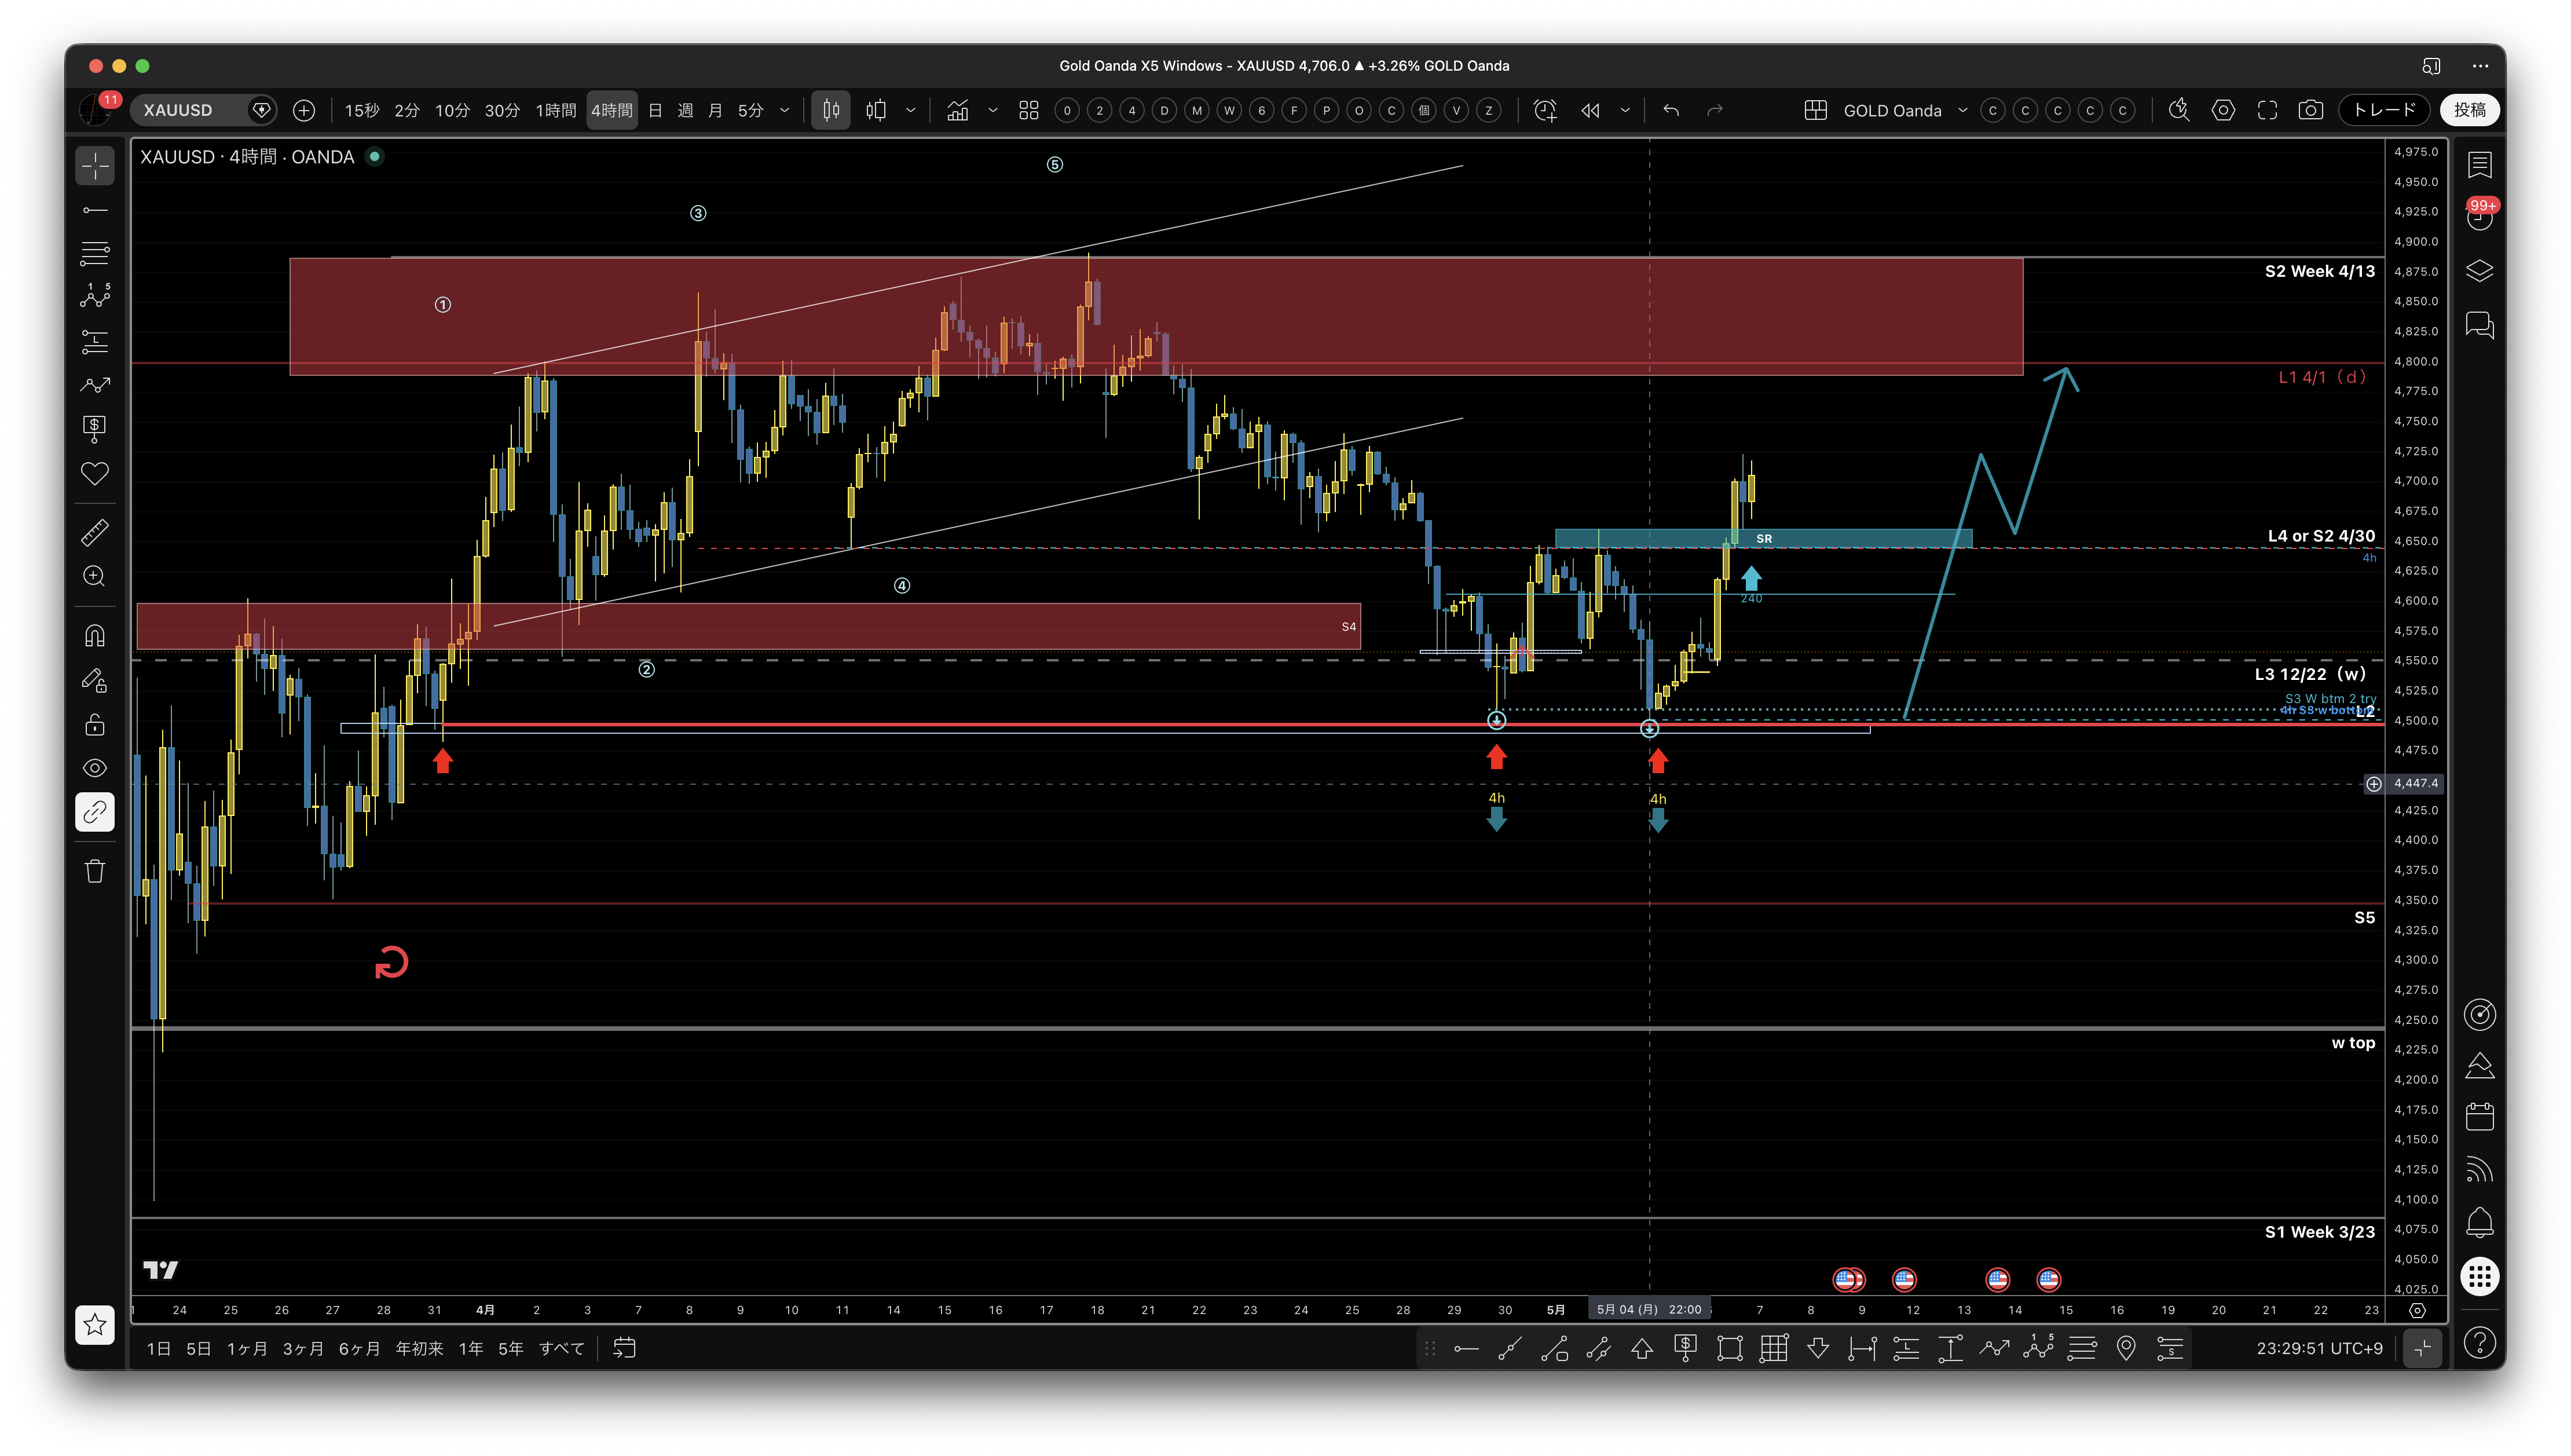Viewport: 2571px width, 1456px height.
Task: Expand the chart style dropdown arrow
Action: (911, 110)
